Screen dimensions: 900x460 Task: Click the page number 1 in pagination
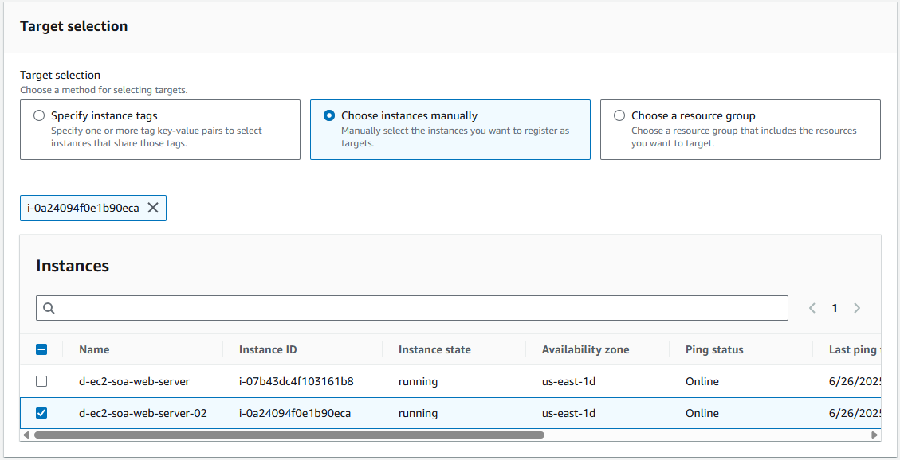[x=835, y=308]
